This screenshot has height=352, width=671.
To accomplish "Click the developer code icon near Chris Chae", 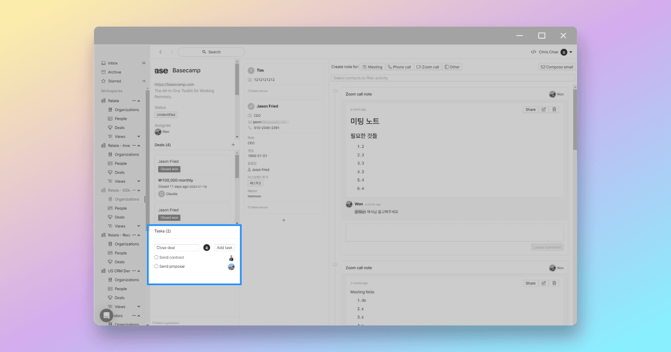I will tap(533, 52).
